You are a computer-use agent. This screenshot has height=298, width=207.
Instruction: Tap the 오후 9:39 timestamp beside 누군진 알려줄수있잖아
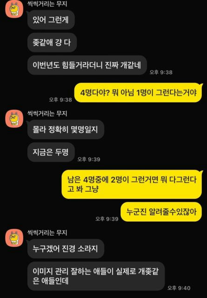click(107, 219)
